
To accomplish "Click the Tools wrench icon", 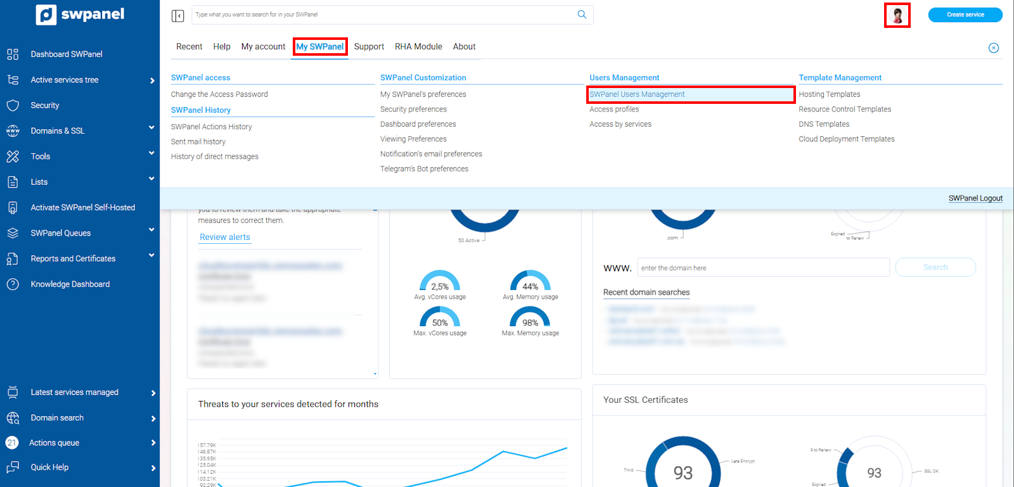I will (x=13, y=156).
